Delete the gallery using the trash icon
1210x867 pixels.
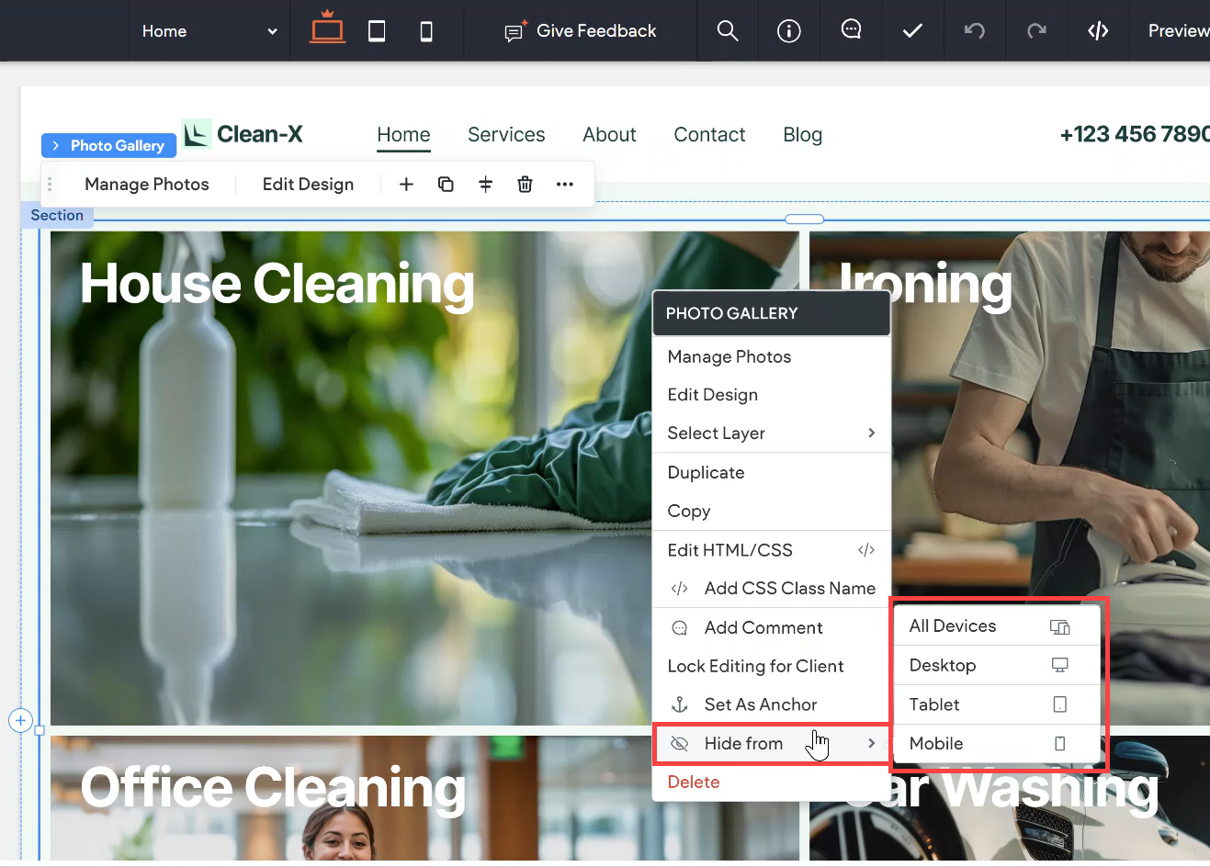pos(525,184)
